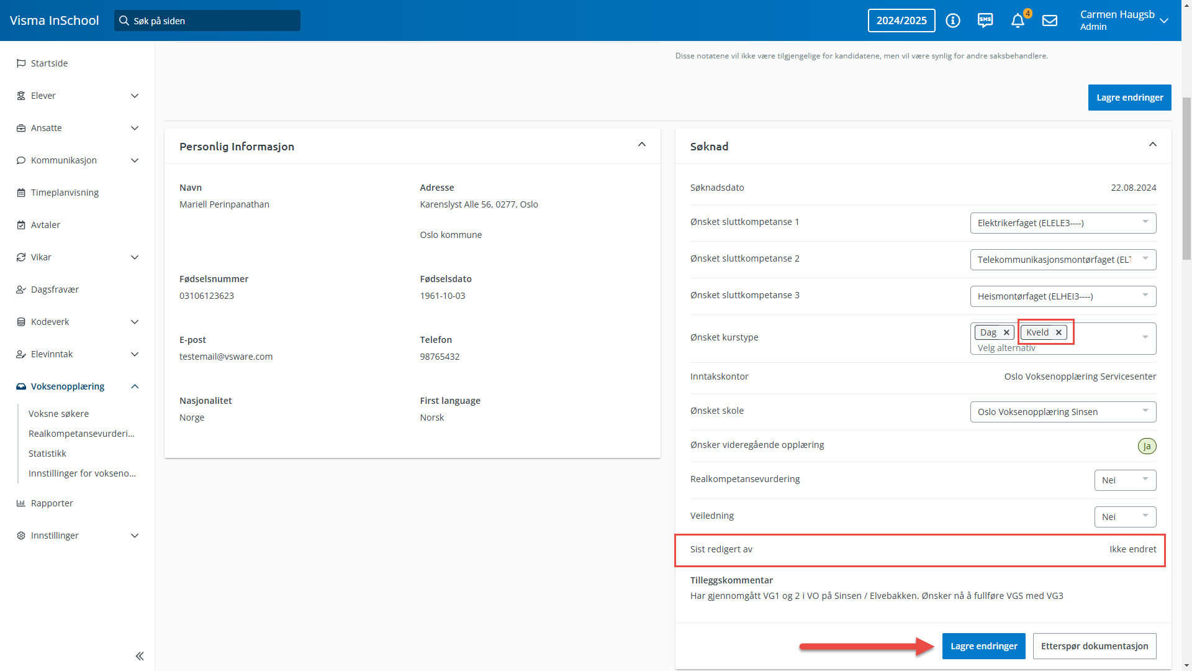
Task: Collapse the sidebar with double-chevron icon
Action: click(140, 656)
